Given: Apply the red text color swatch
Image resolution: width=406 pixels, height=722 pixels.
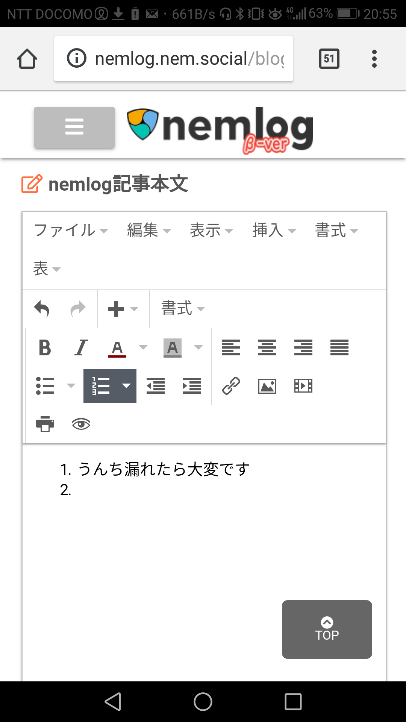Looking at the screenshot, I should (117, 347).
